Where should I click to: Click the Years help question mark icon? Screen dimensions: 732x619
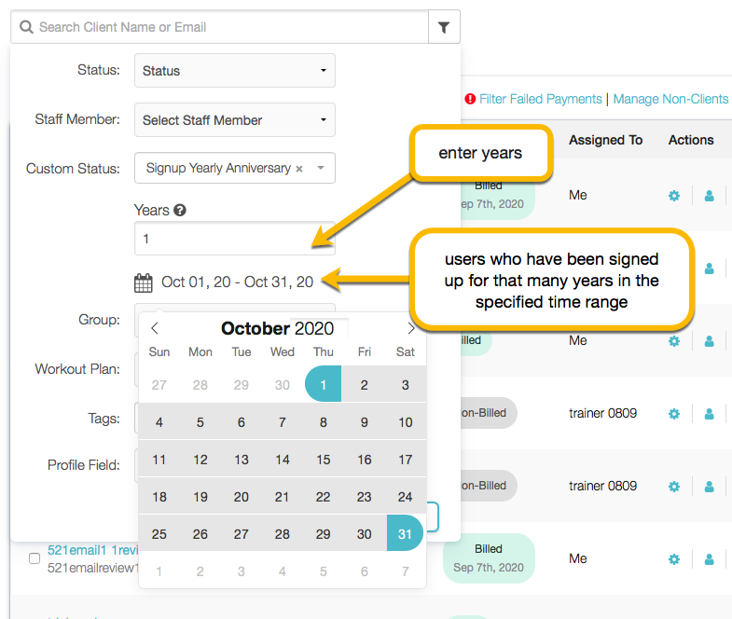(180, 211)
